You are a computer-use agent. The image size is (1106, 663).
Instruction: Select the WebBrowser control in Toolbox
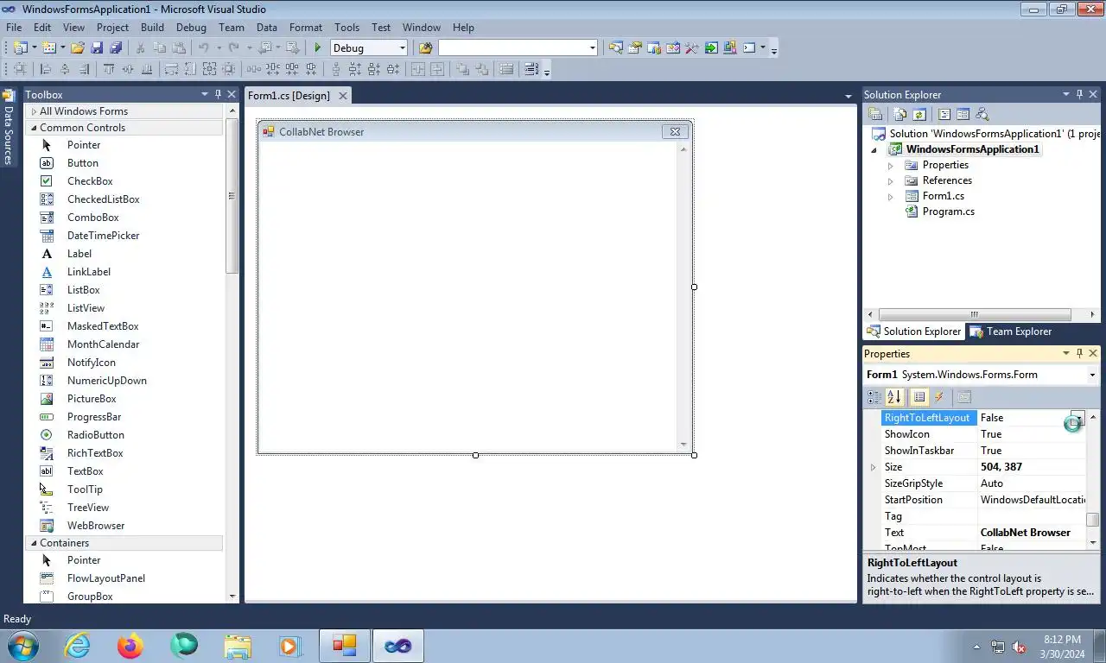[x=96, y=526]
